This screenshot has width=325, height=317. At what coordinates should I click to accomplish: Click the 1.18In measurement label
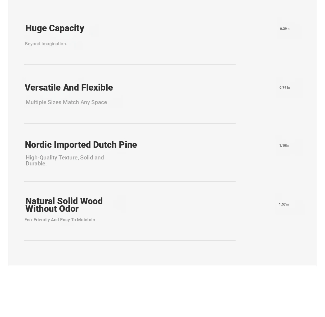pos(284,145)
